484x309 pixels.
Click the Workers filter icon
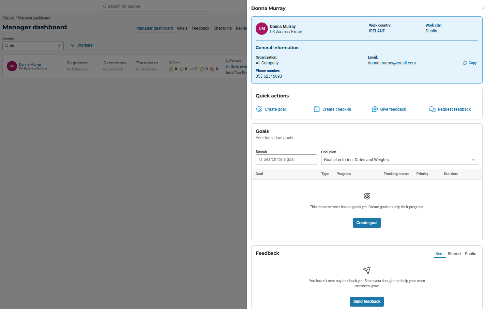pos(73,45)
